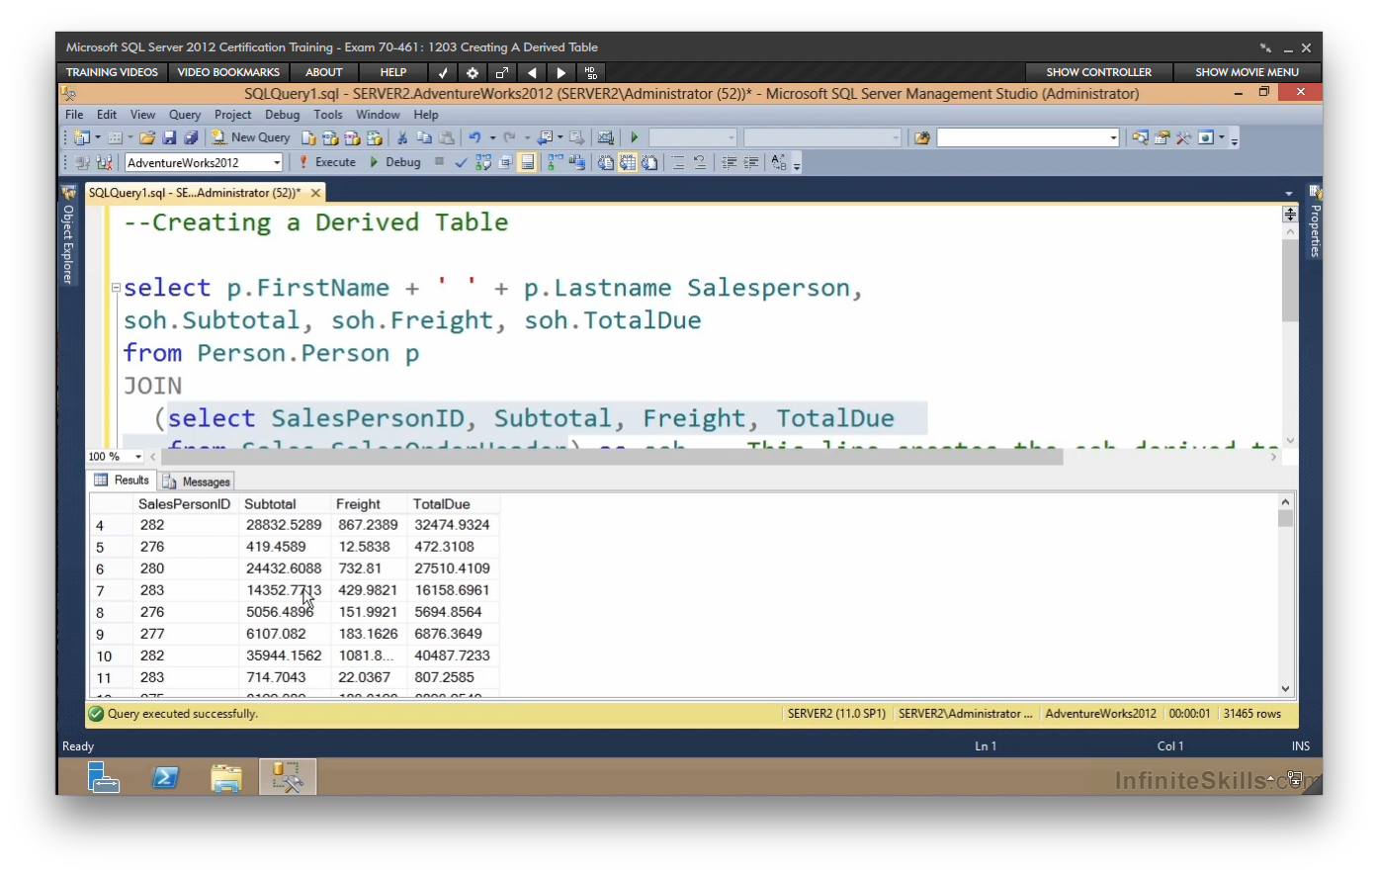Click Specify Values for Template Parameters
The height and width of the screenshot is (874, 1378).
pos(778,162)
